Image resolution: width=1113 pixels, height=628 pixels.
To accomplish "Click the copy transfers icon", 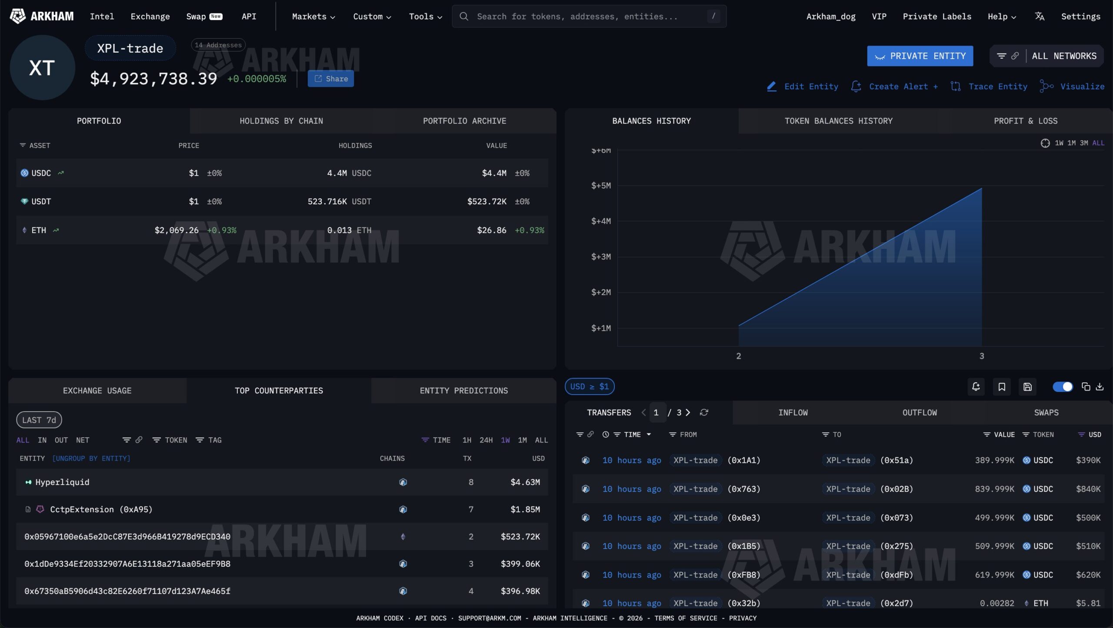I will point(1086,386).
